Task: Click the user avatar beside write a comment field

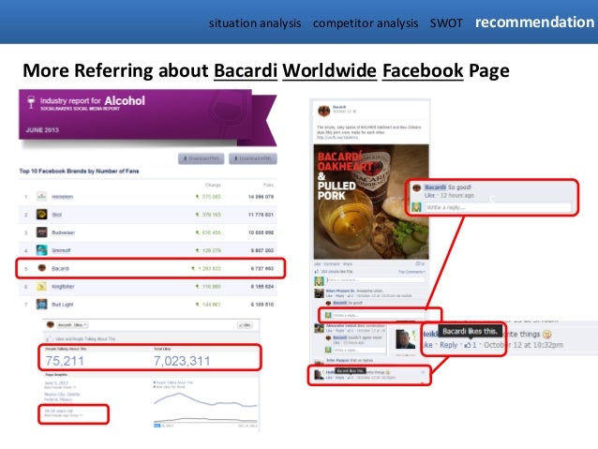Action: 319,281
